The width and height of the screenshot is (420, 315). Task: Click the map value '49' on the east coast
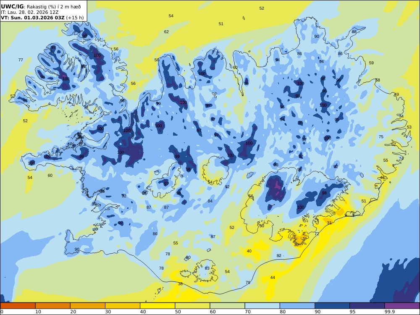point(396,94)
